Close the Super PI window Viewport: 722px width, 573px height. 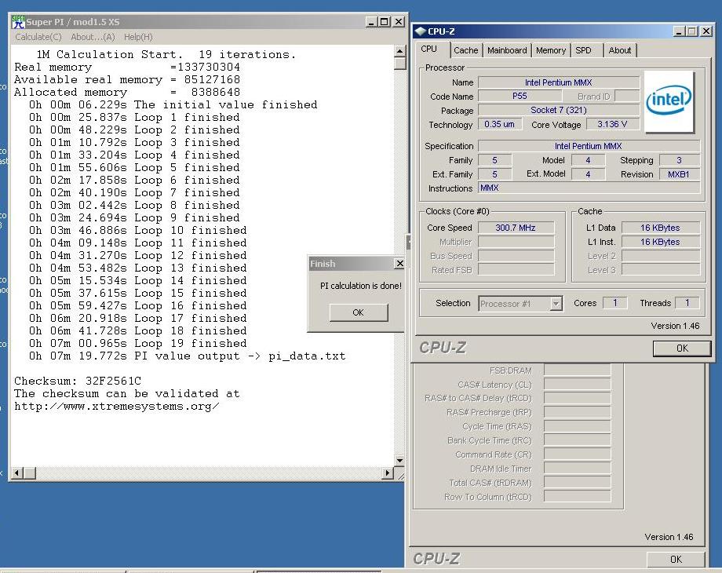399,22
